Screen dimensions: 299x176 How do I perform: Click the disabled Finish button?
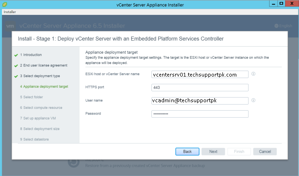(x=239, y=152)
